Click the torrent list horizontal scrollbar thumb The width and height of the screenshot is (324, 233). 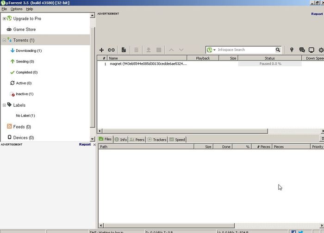tap(185, 131)
